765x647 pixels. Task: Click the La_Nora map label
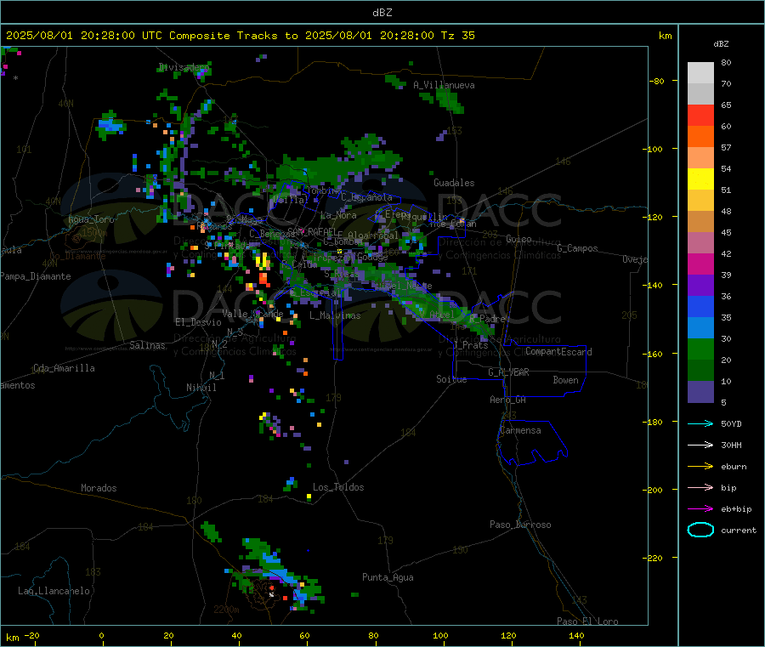click(x=338, y=215)
